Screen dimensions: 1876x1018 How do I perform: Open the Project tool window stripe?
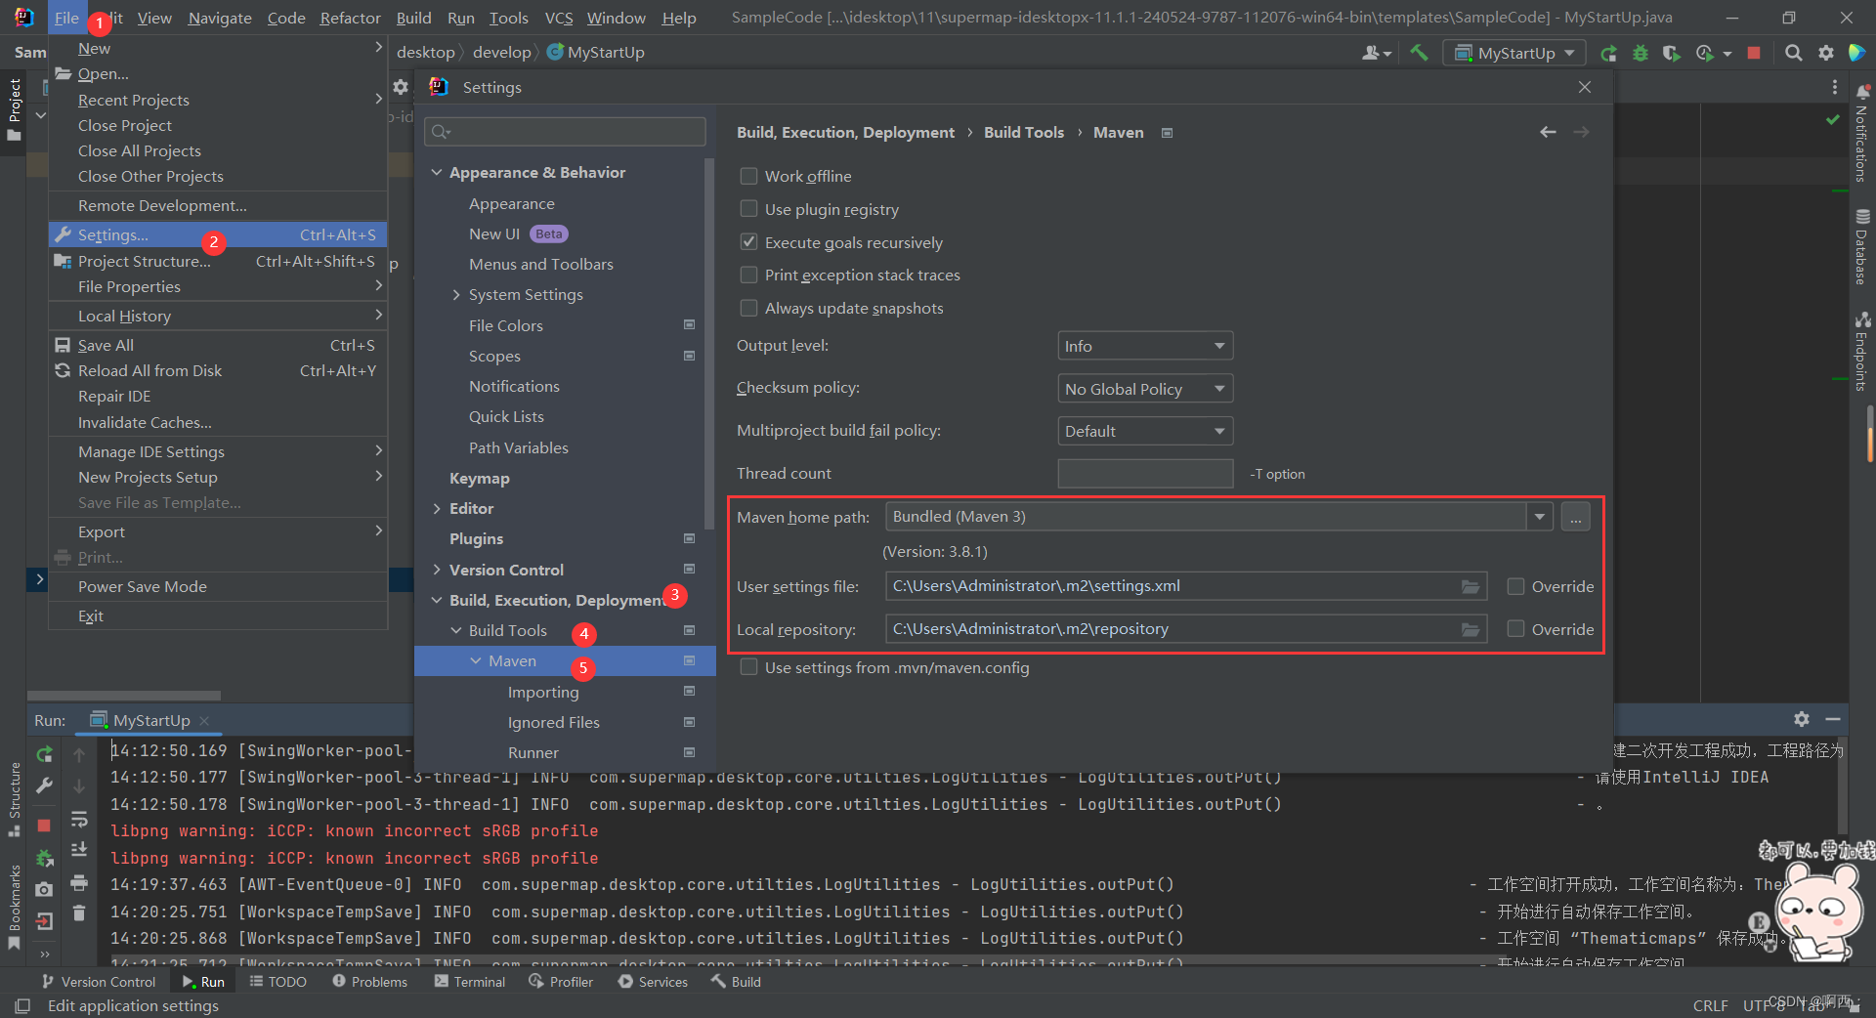[14, 109]
